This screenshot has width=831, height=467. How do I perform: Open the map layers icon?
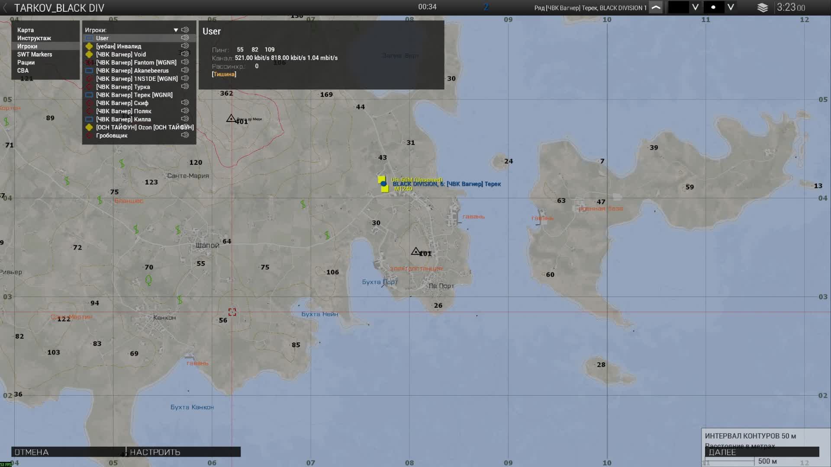(762, 8)
